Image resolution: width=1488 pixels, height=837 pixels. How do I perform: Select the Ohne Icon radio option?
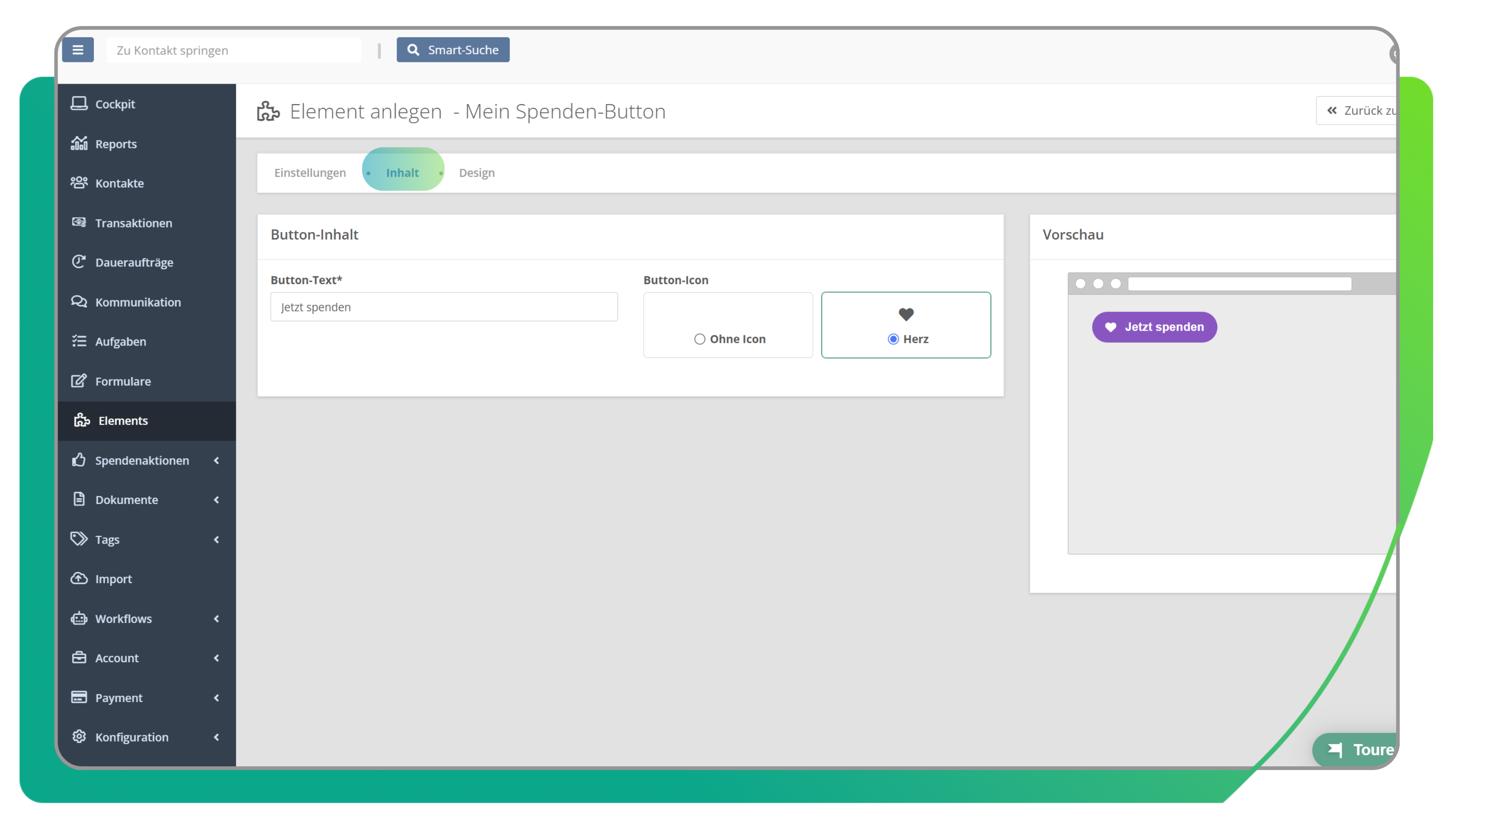click(699, 339)
